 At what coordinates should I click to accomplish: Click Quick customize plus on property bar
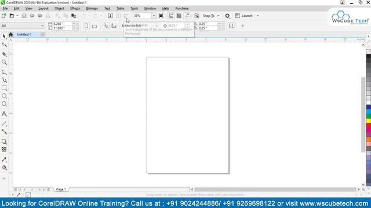pyautogui.click(x=242, y=25)
